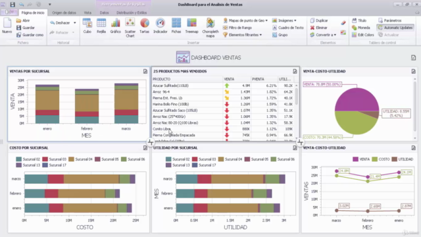Open Convertir a dropdown
421x237 pixels.
click(x=323, y=35)
